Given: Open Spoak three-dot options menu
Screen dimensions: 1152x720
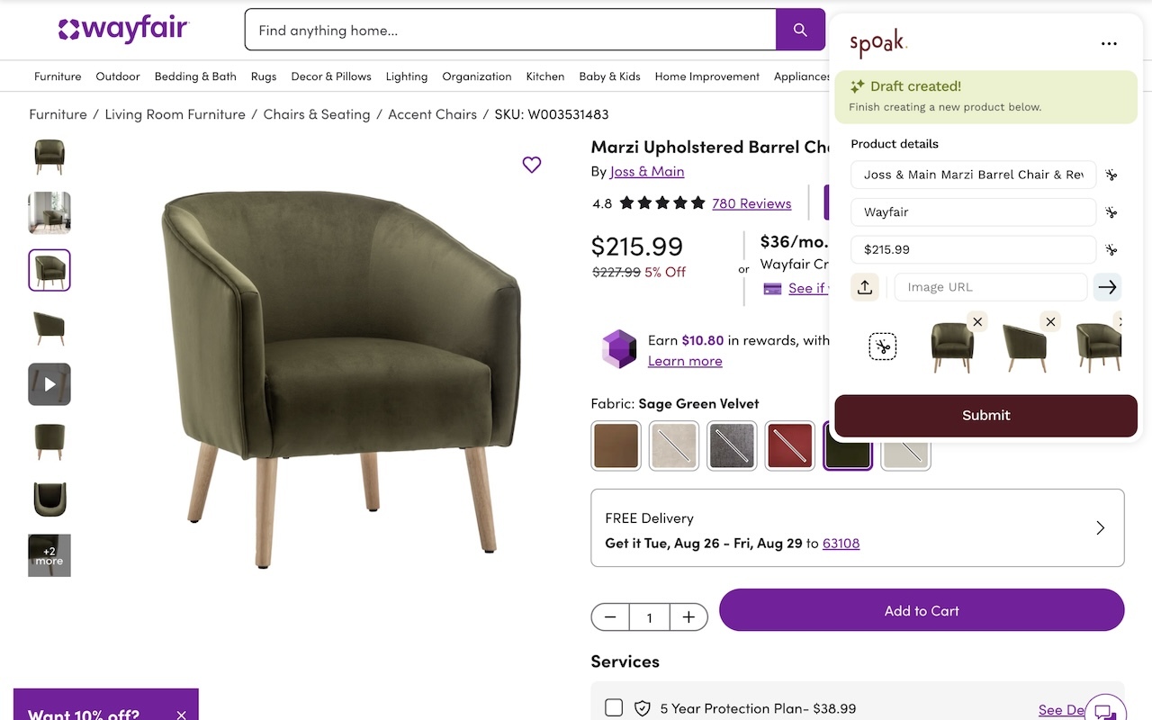Looking at the screenshot, I should [1109, 43].
